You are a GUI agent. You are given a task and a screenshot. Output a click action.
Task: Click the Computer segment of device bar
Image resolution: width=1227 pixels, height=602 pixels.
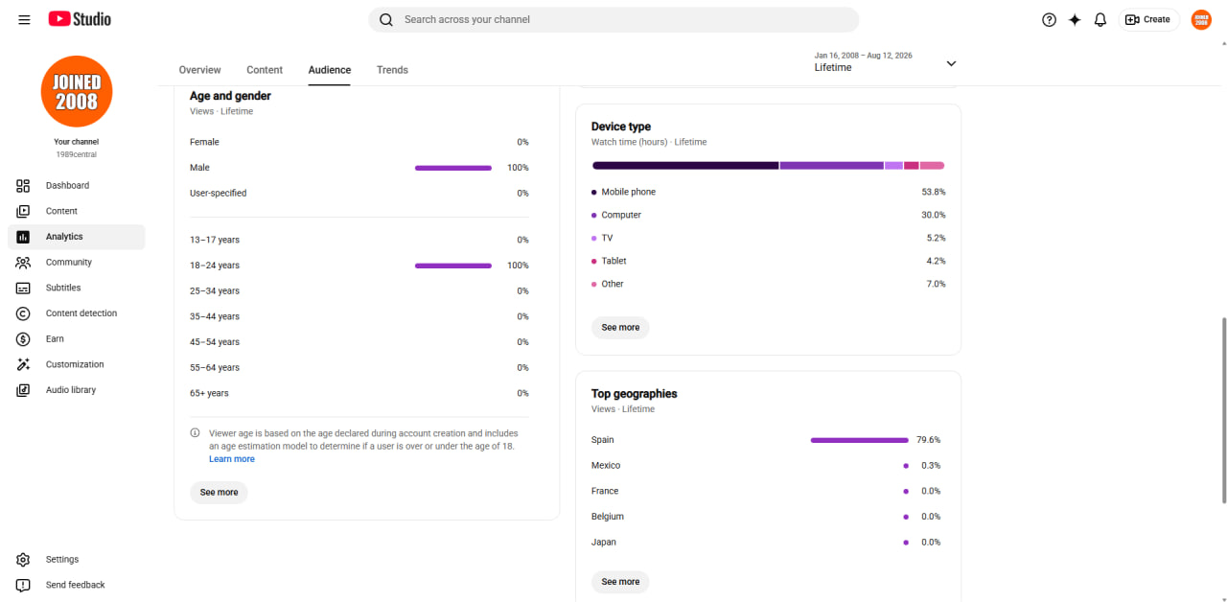tap(832, 166)
